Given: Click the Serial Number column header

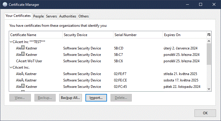Looking at the screenshot, I should [x=138, y=35].
